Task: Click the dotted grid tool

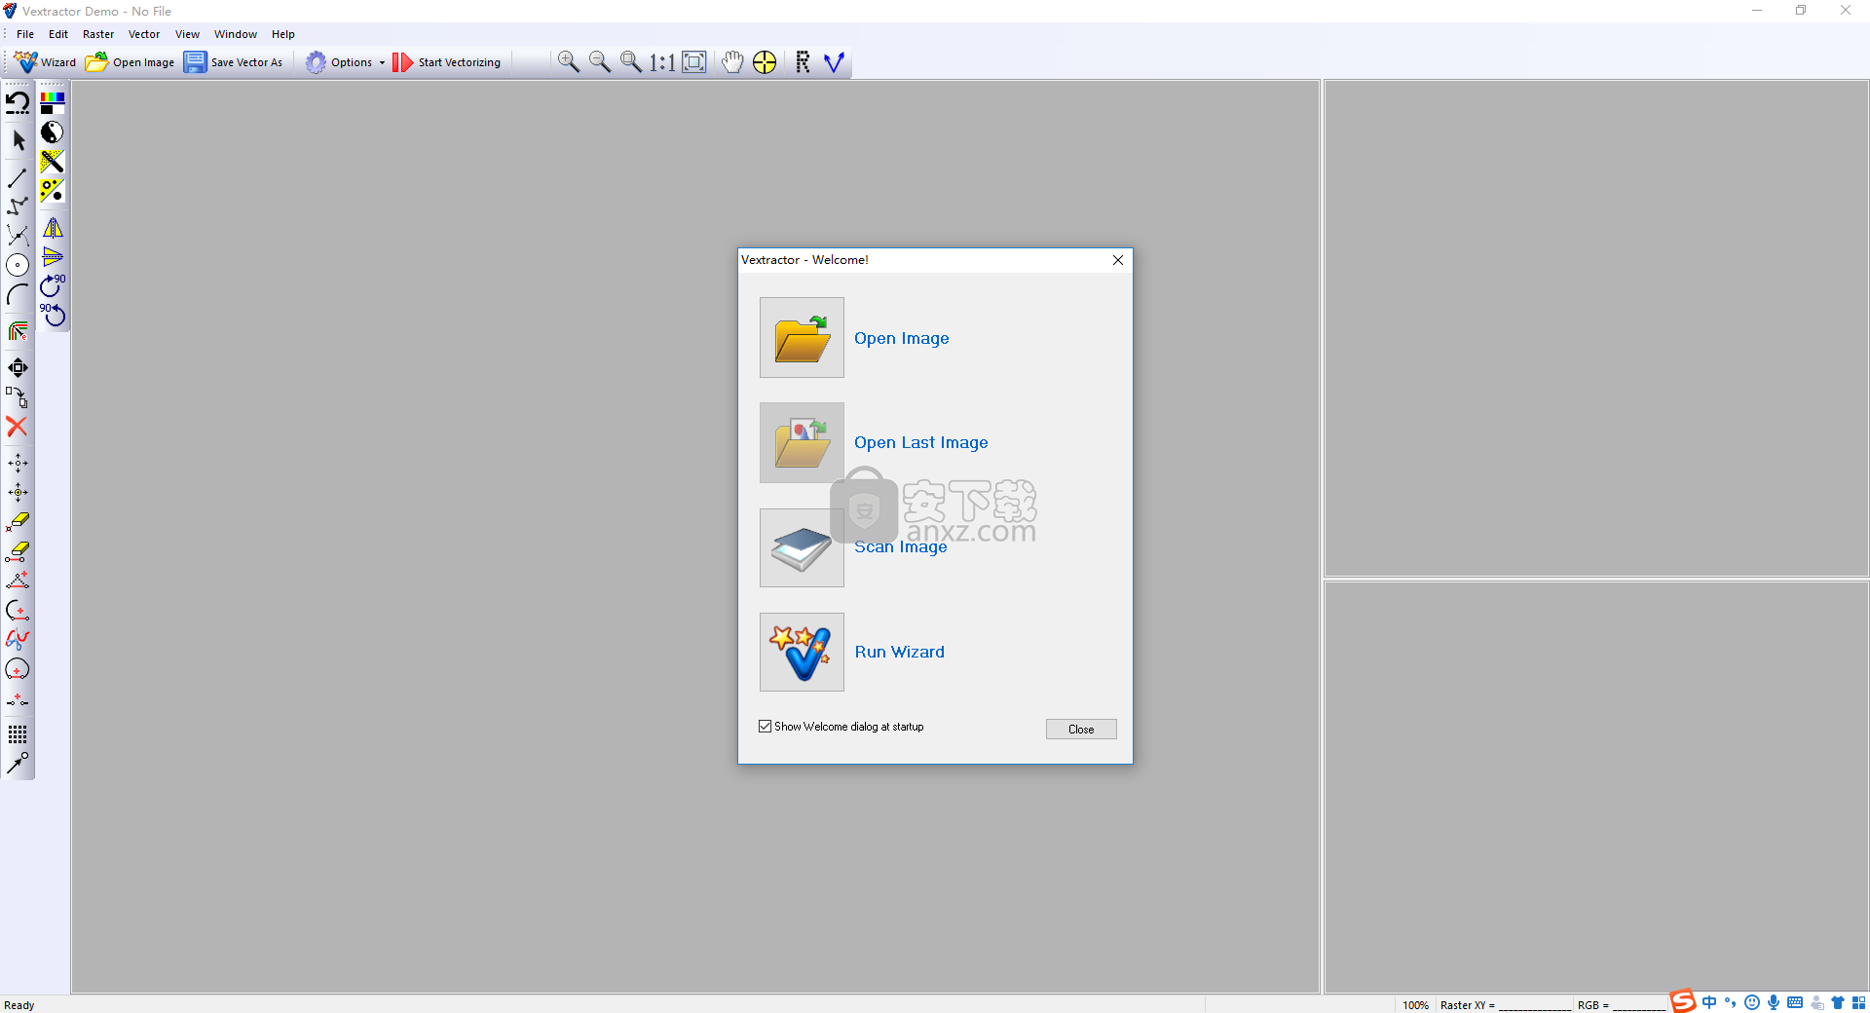Action: pyautogui.click(x=18, y=734)
